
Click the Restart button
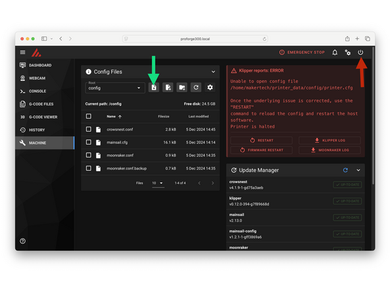click(x=261, y=140)
